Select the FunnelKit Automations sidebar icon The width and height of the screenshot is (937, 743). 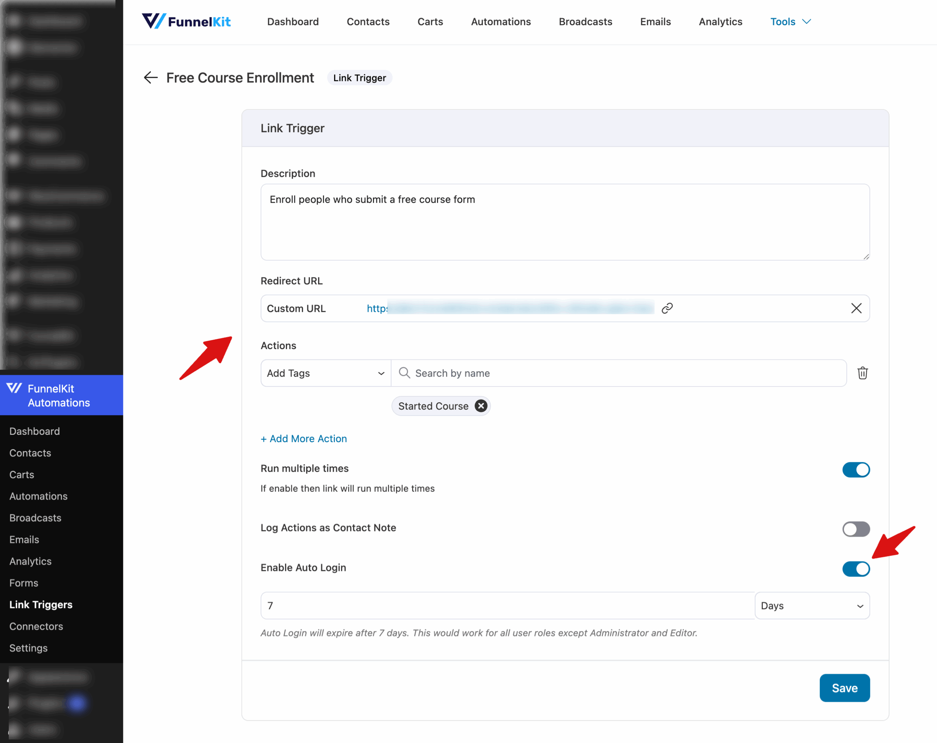(x=14, y=388)
